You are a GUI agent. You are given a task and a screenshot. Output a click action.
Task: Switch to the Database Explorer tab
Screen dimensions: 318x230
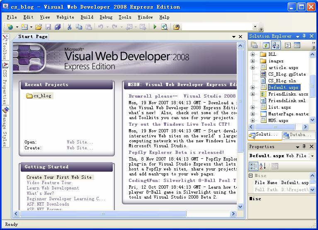click(298, 135)
